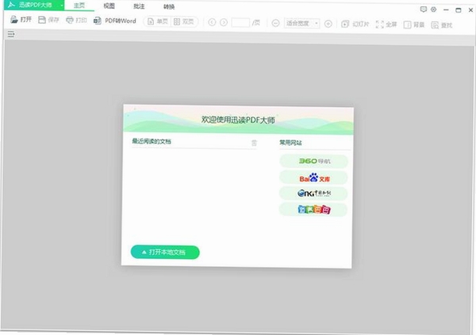Go to next page arrow

pyautogui.click(x=224, y=22)
